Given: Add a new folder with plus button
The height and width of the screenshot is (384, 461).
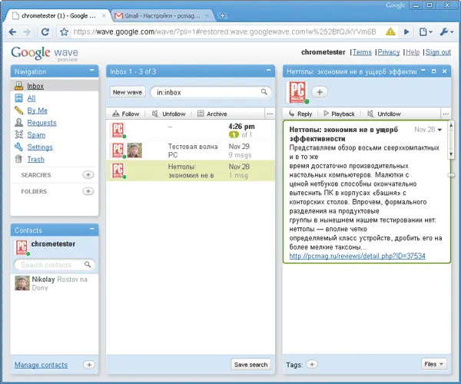Looking at the screenshot, I should coord(88,191).
